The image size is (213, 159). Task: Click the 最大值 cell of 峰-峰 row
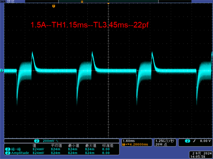[90, 149]
